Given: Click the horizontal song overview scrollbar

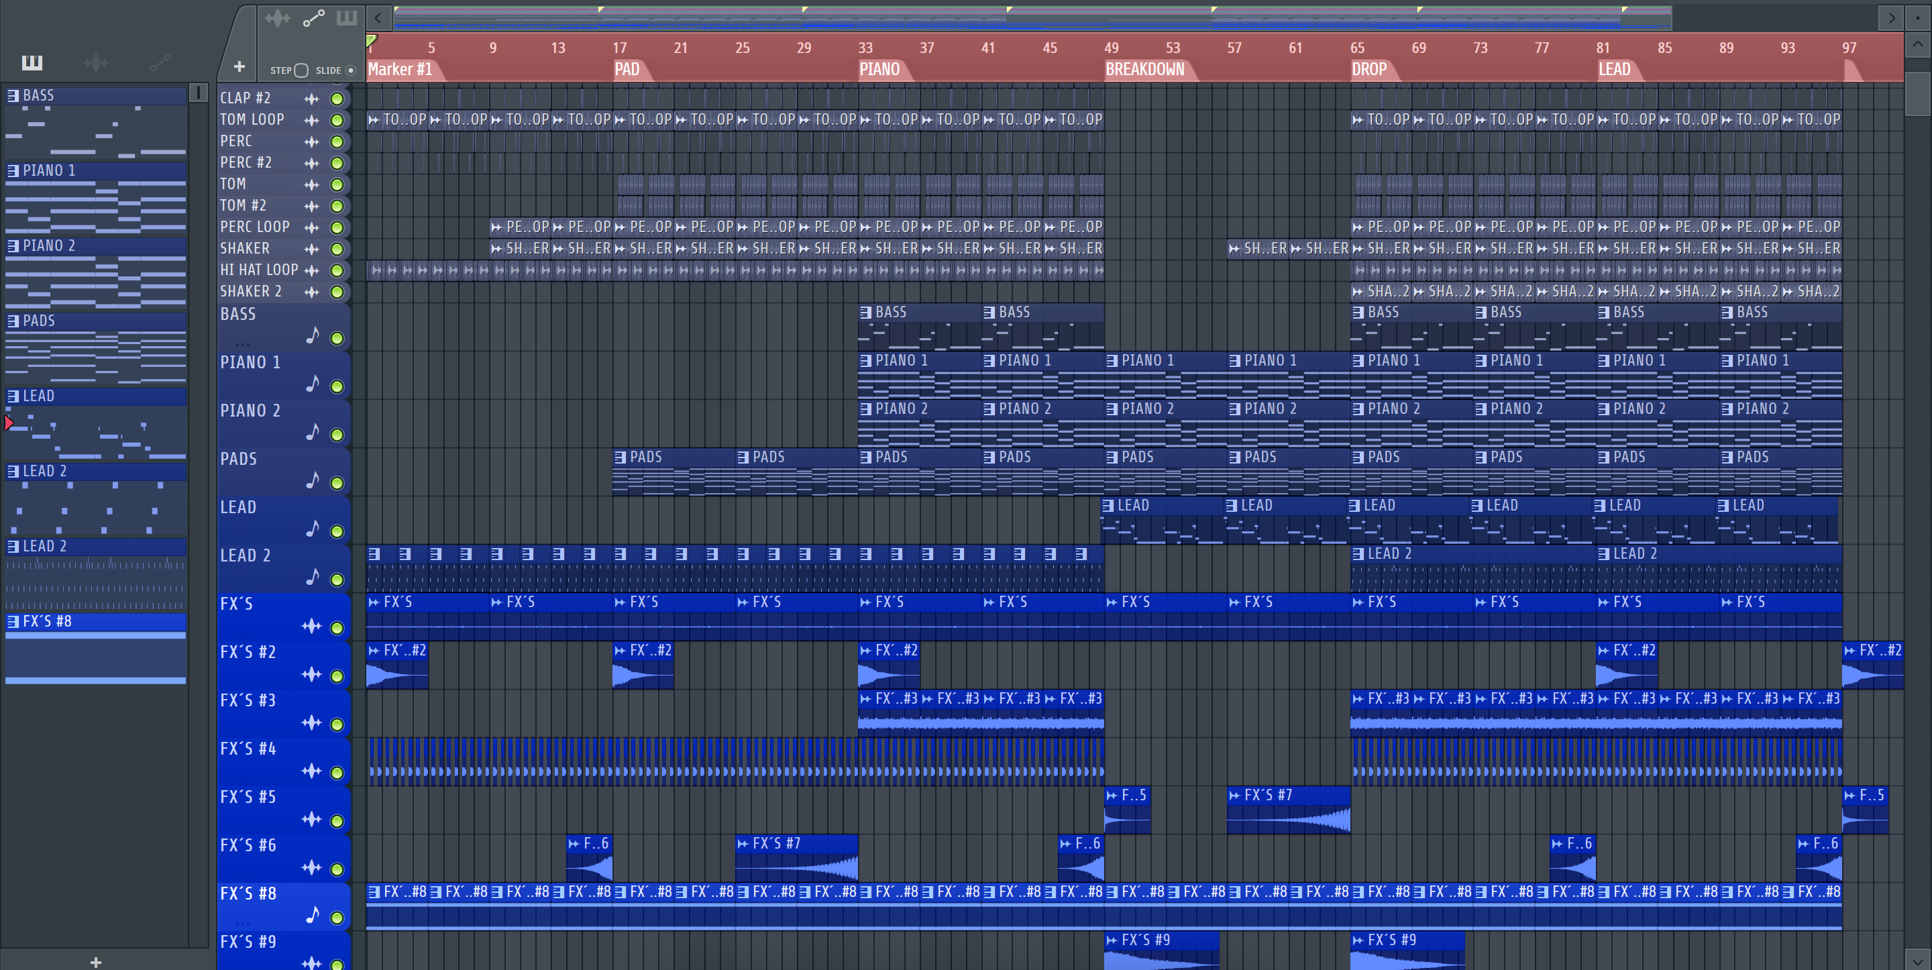Looking at the screenshot, I should pos(1032,17).
